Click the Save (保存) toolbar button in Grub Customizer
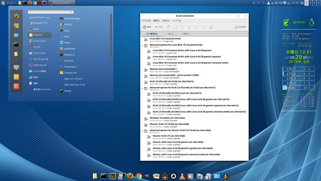This screenshot has height=181, width=321. pos(147,27)
